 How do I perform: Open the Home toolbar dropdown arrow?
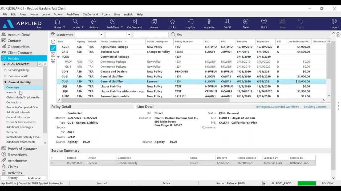coord(64,27)
